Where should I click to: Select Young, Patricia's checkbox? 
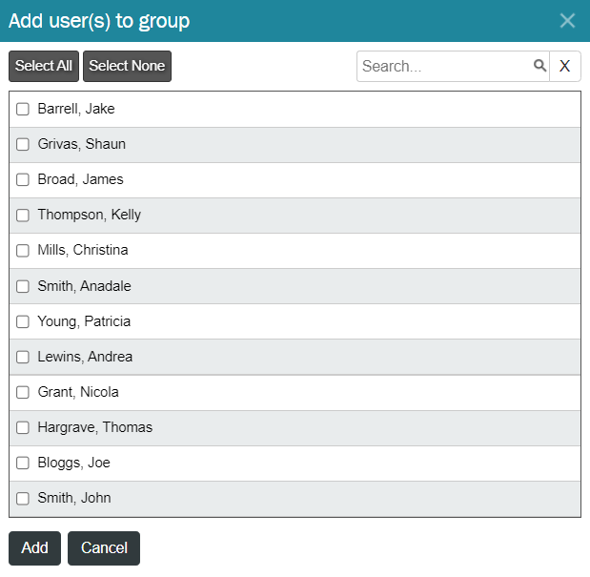[23, 321]
